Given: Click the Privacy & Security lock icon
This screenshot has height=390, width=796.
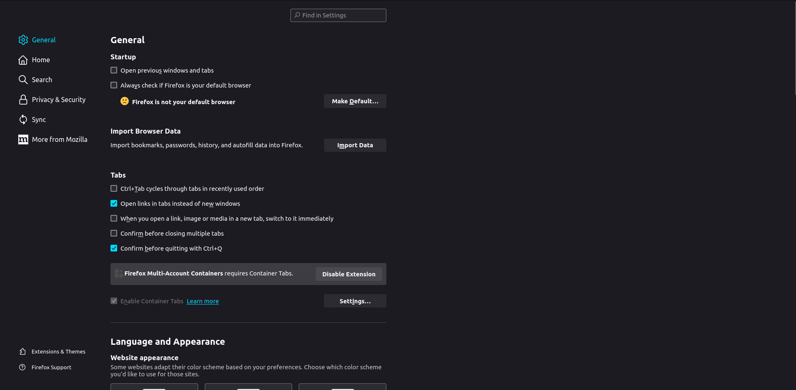Looking at the screenshot, I should click(x=23, y=100).
